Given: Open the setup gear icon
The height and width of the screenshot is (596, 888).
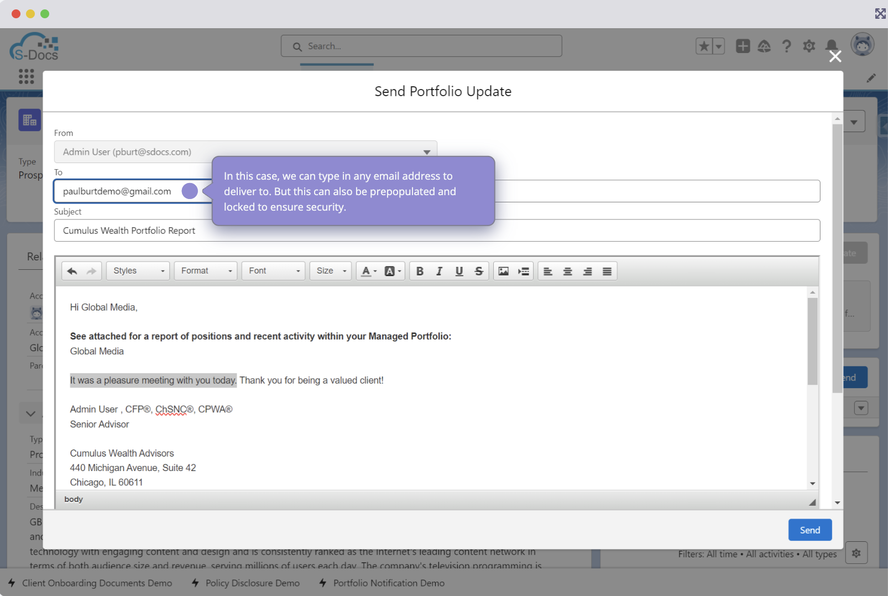Looking at the screenshot, I should point(809,46).
